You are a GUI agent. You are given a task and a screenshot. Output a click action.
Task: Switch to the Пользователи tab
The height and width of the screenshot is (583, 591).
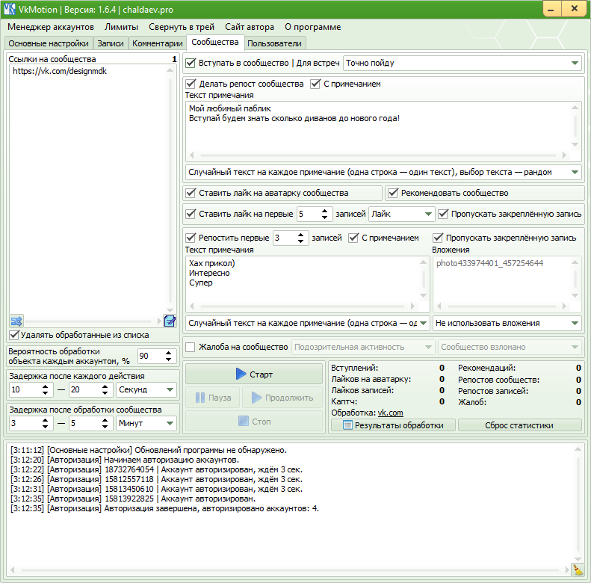(x=274, y=43)
